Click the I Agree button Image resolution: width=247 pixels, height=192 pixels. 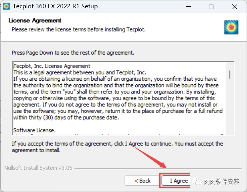tap(176, 181)
